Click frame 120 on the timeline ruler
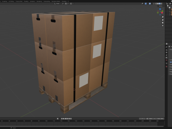The image size is (172, 129). coord(61,121)
